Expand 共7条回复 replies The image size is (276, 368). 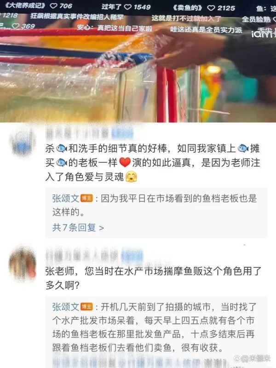click(x=78, y=227)
